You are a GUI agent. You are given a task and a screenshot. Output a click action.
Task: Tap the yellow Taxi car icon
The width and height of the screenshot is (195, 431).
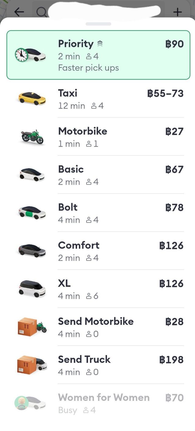pyautogui.click(x=32, y=98)
